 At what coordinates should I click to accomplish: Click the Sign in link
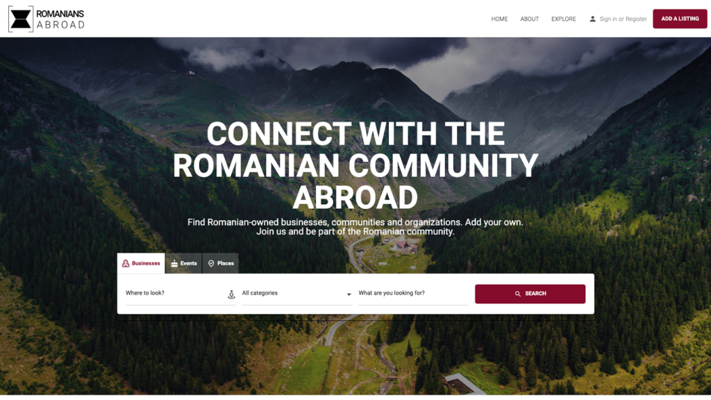point(608,19)
